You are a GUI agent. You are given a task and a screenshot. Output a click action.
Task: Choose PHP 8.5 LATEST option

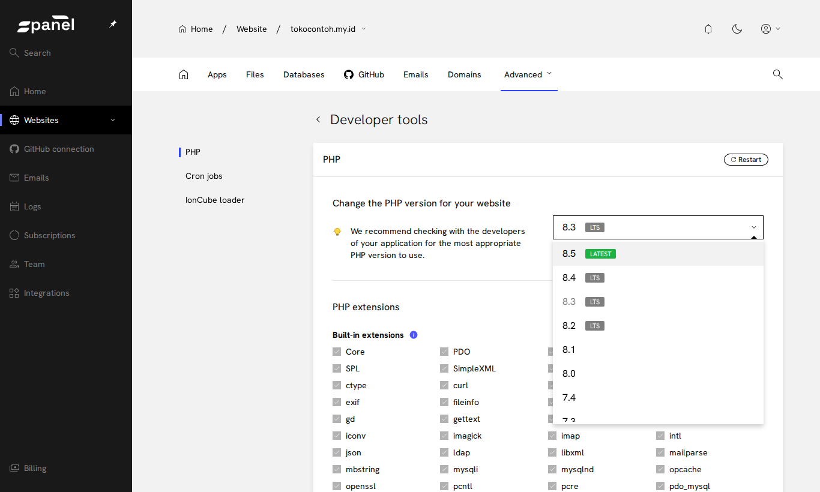point(658,254)
